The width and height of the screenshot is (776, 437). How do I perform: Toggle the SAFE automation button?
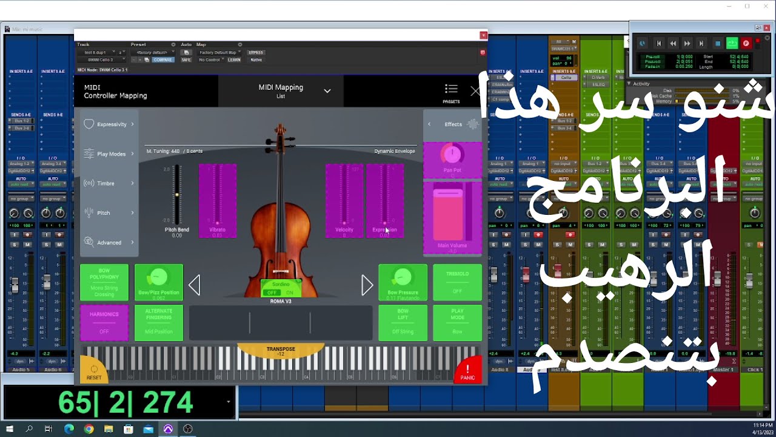[x=186, y=60]
